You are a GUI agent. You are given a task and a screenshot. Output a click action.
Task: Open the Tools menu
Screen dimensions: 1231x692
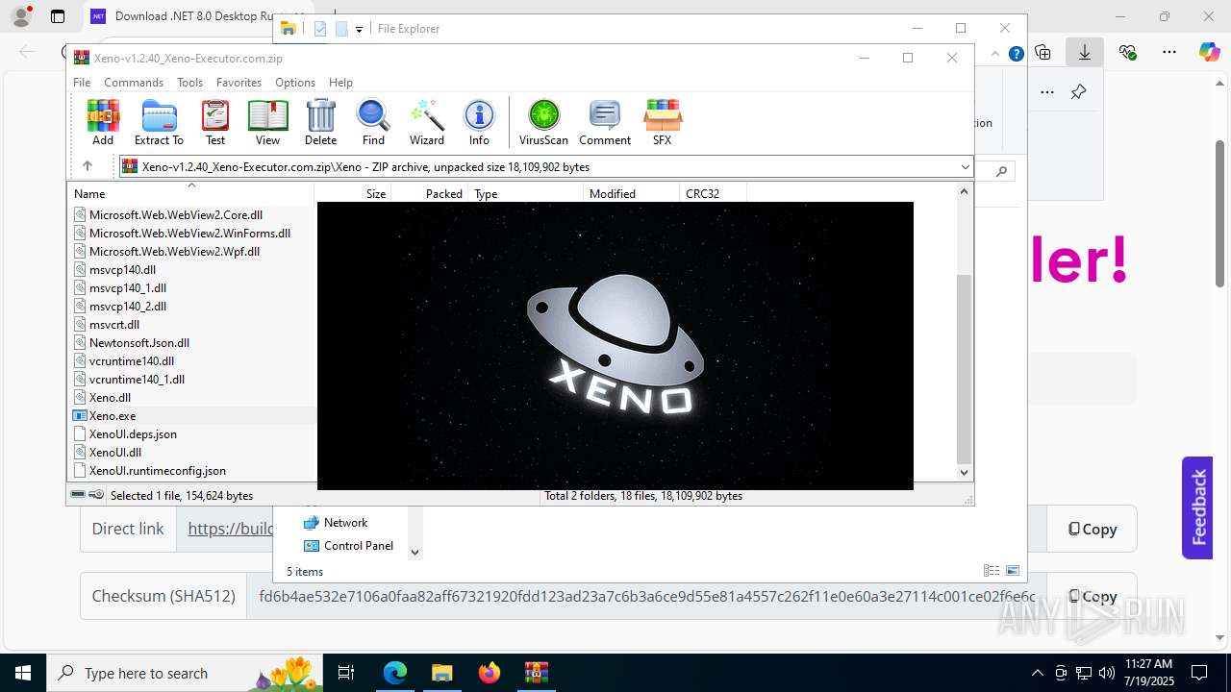[x=189, y=83]
